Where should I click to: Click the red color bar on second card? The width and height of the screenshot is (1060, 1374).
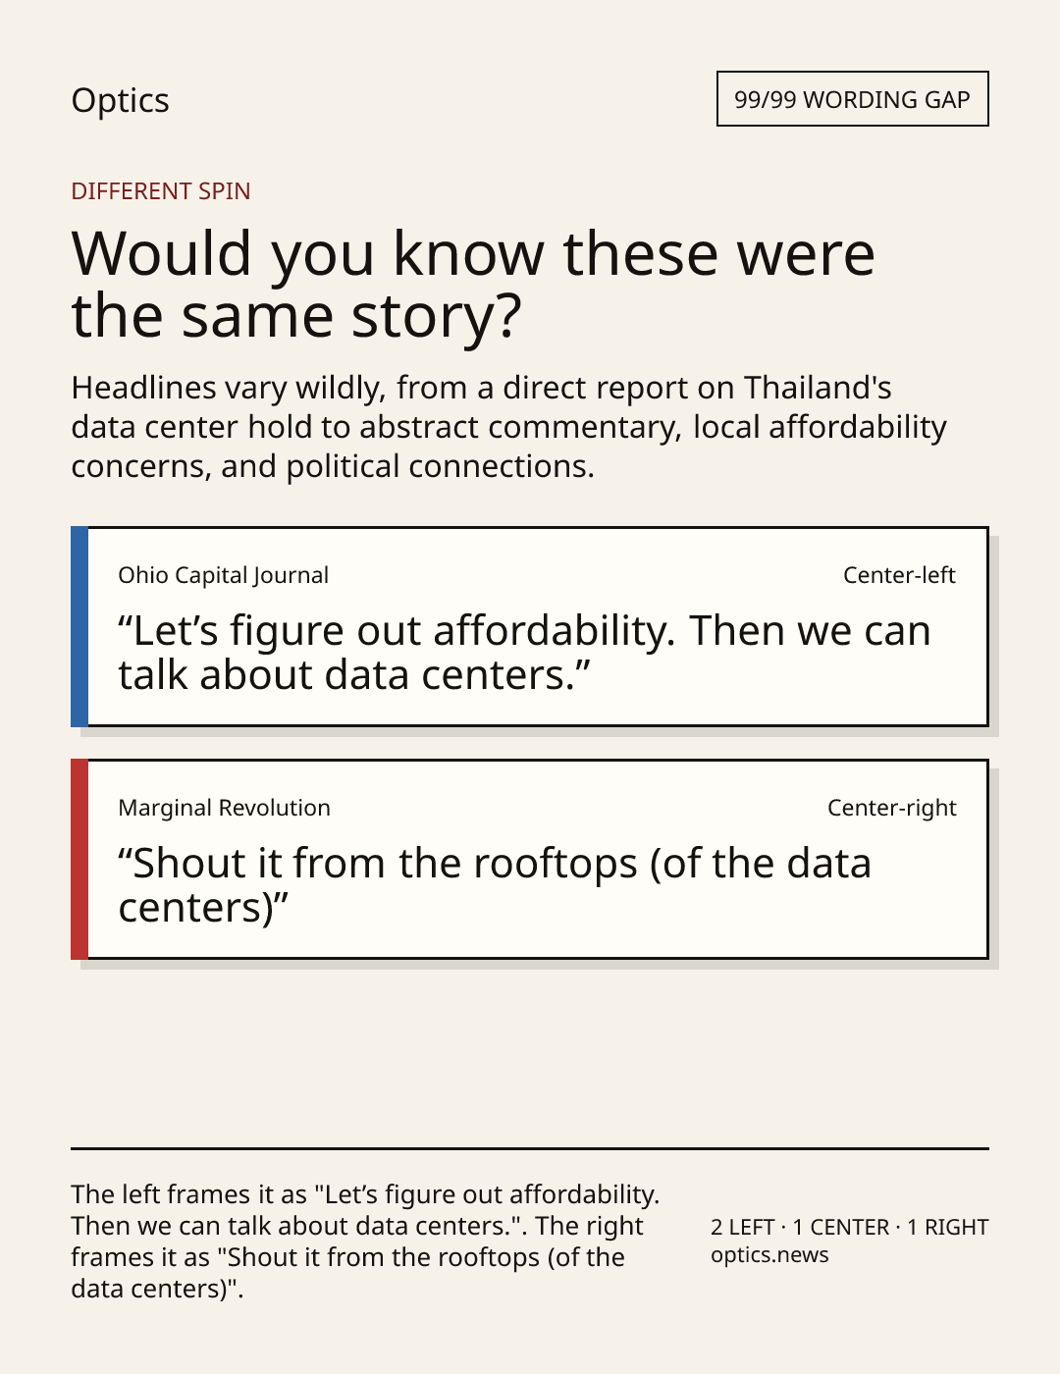79,860
